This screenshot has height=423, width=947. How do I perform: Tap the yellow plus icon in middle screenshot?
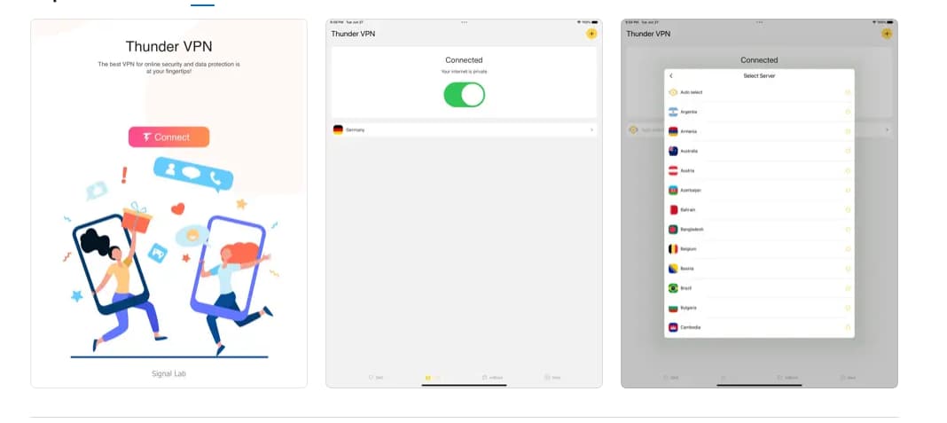591,34
